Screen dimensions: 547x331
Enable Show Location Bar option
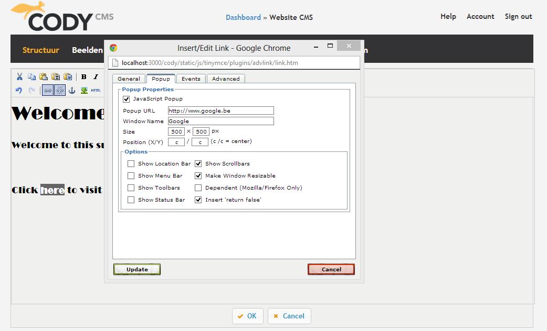[x=131, y=163]
